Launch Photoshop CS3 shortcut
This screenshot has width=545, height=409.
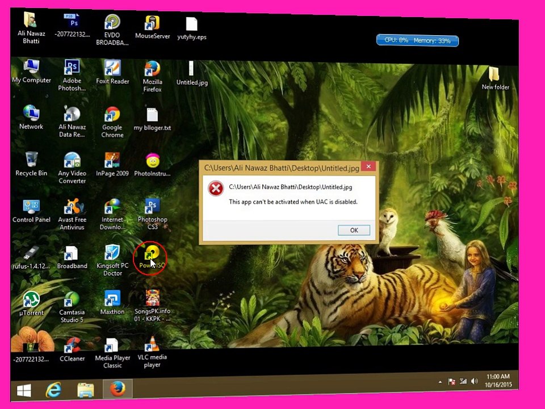point(152,214)
